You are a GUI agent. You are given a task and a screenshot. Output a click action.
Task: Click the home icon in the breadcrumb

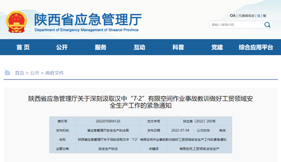point(7,73)
